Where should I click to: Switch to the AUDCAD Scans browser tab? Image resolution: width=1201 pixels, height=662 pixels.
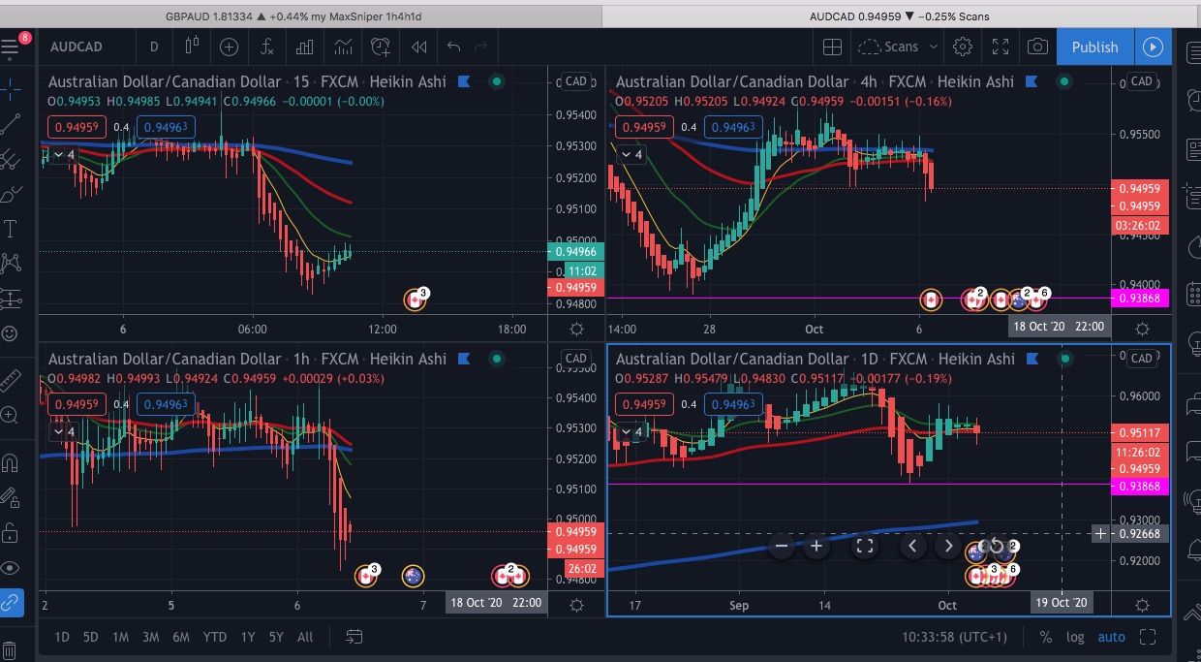(x=901, y=16)
